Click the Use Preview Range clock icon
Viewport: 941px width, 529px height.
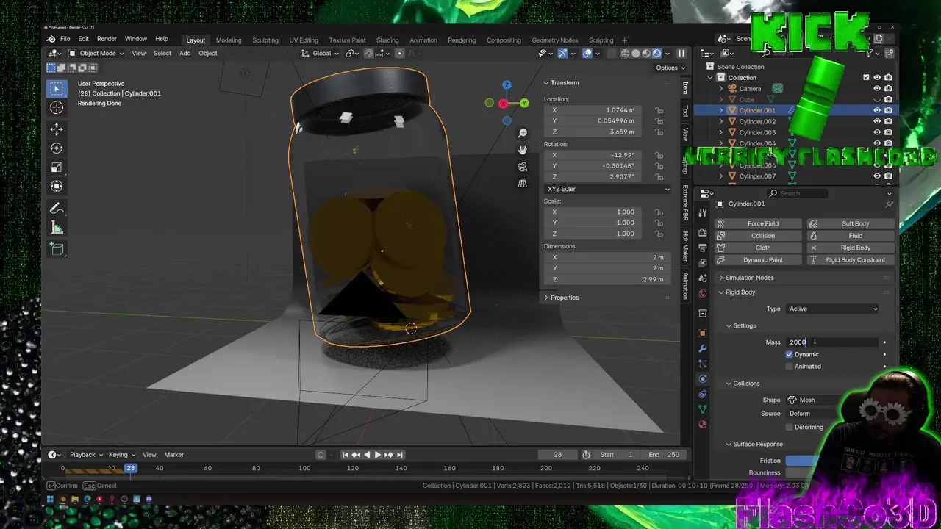[586, 455]
